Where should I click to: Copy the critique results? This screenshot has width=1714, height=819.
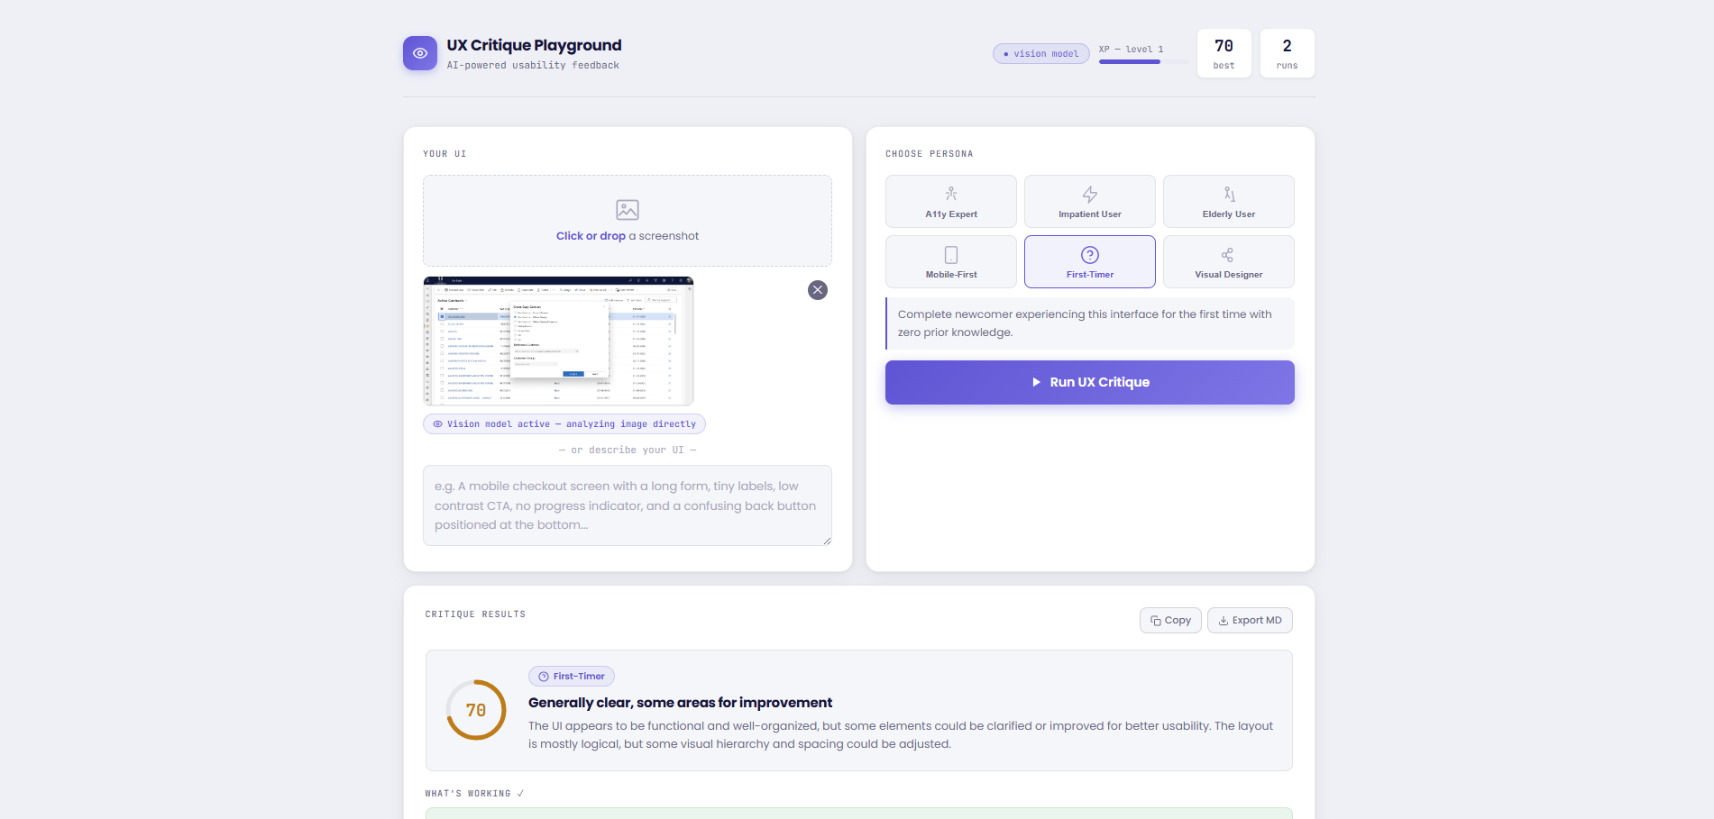[1170, 621]
